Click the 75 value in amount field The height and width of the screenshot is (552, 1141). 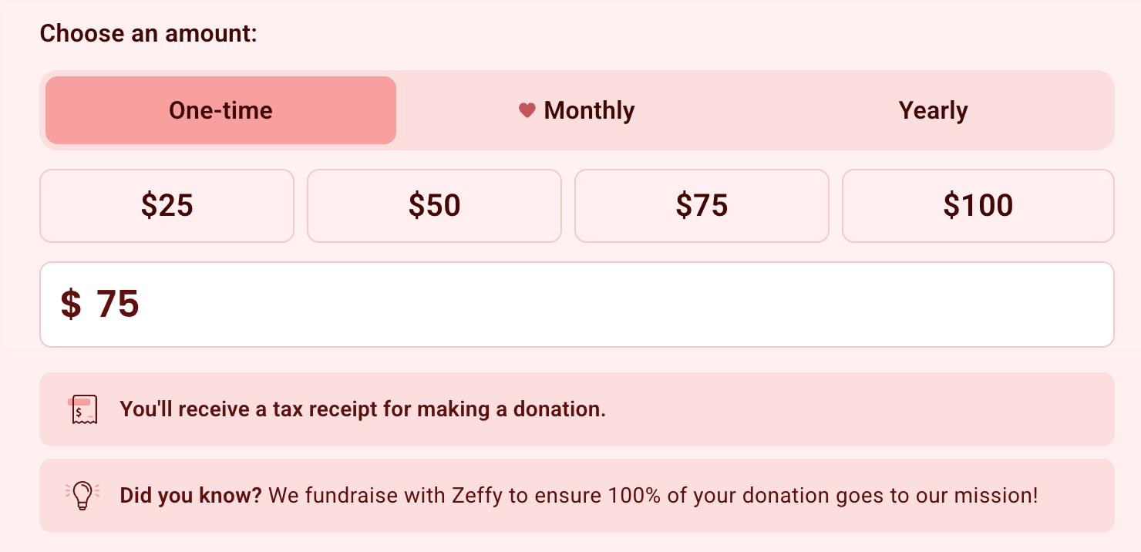[x=118, y=305]
